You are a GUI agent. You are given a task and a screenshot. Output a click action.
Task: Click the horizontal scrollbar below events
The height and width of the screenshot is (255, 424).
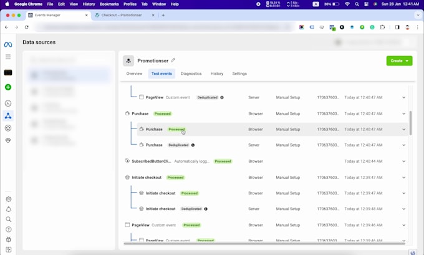coord(264,244)
